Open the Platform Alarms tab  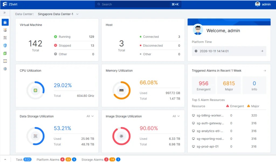click(x=48, y=160)
